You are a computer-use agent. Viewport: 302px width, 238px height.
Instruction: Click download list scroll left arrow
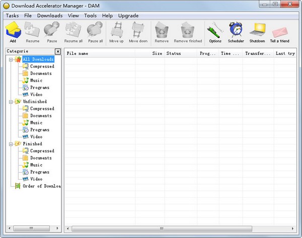pyautogui.click(x=68, y=229)
